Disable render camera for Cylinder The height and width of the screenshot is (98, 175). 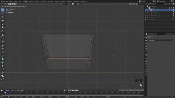pos(173,18)
